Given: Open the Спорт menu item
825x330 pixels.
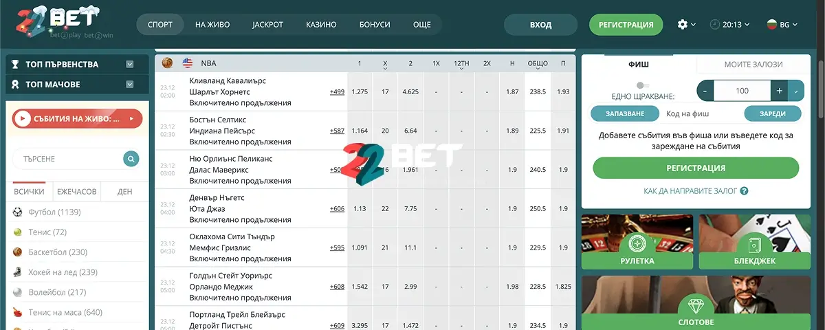Looking at the screenshot, I should tap(160, 24).
